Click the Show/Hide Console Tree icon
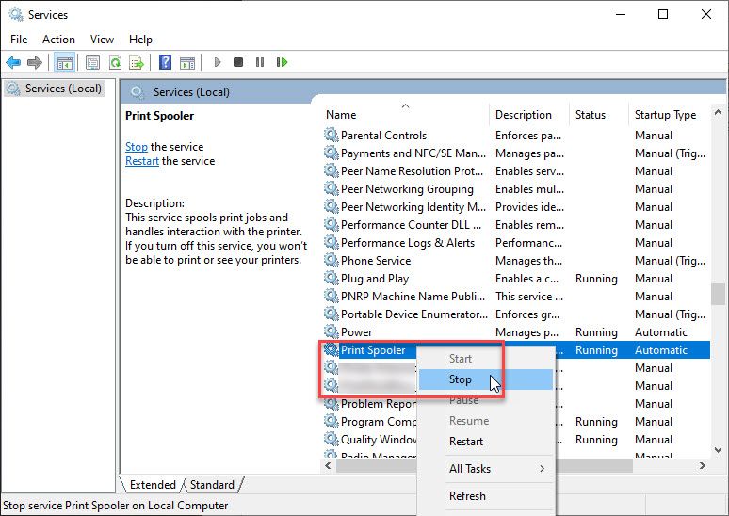This screenshot has width=729, height=516. 64,62
